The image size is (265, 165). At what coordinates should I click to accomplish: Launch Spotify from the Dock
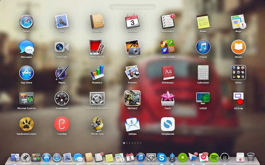214,157
